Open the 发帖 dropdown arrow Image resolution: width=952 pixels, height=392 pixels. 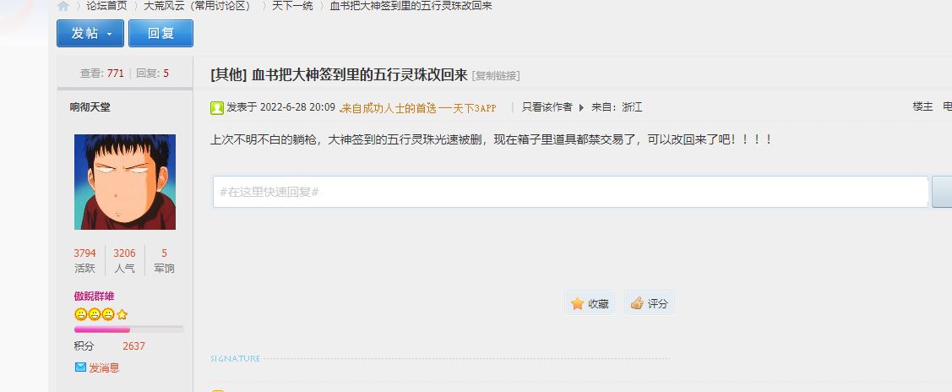[109, 34]
